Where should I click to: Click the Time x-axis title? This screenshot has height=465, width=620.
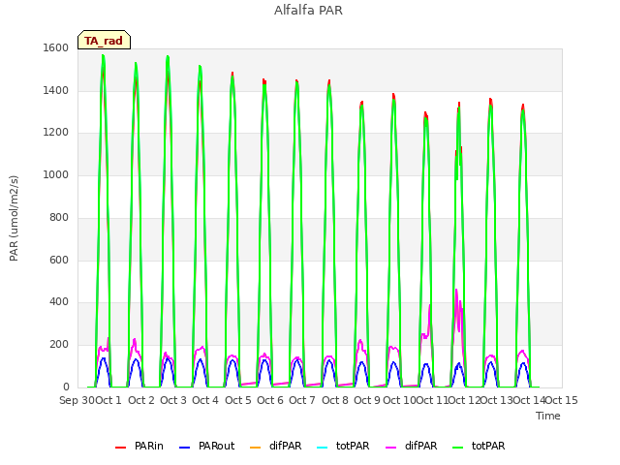547,416
